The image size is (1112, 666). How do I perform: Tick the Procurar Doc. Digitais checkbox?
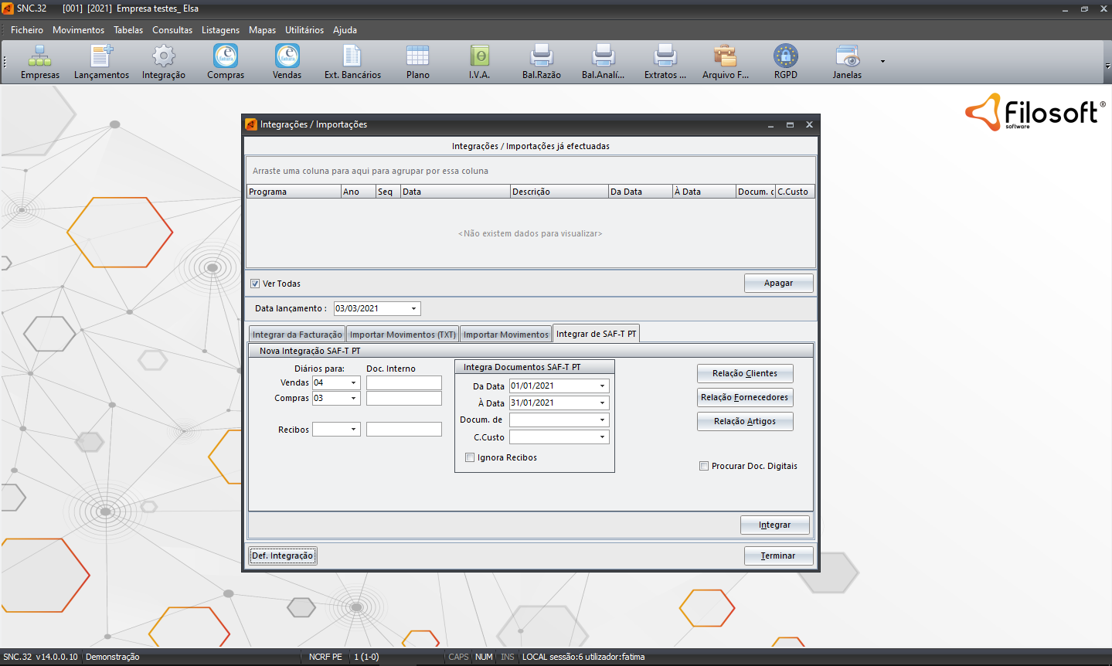[704, 466]
